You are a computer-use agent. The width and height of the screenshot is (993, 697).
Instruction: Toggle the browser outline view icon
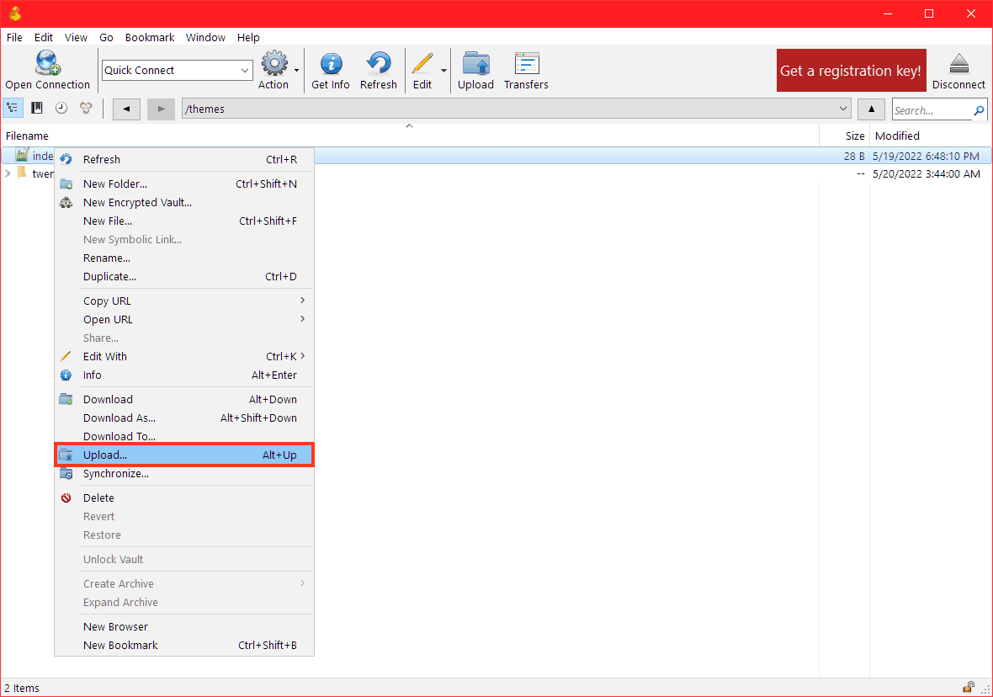(13, 109)
